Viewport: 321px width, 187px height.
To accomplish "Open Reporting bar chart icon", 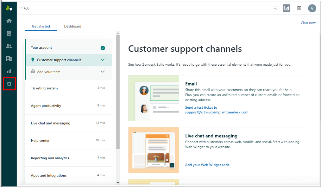I will [9, 71].
